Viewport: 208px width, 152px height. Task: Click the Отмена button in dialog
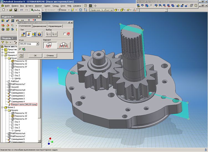[50, 56]
